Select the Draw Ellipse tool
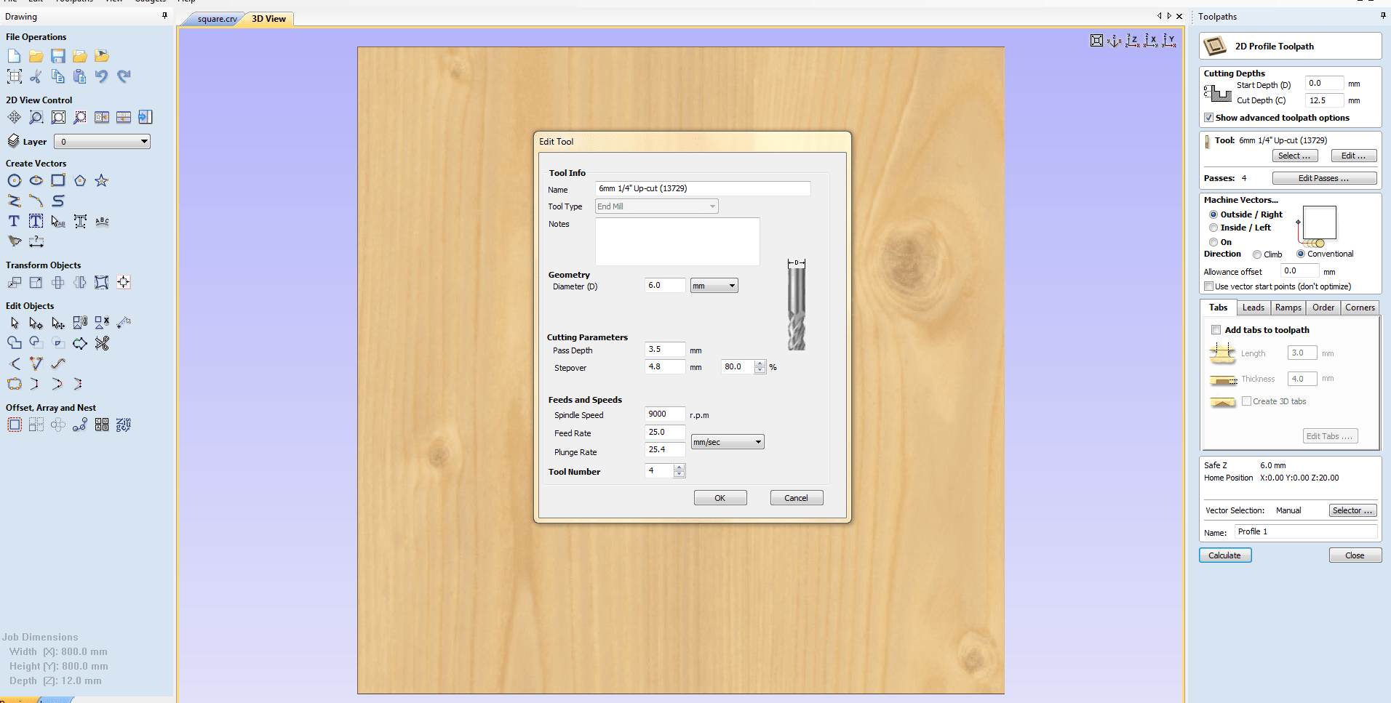This screenshot has height=703, width=1391. 36,180
